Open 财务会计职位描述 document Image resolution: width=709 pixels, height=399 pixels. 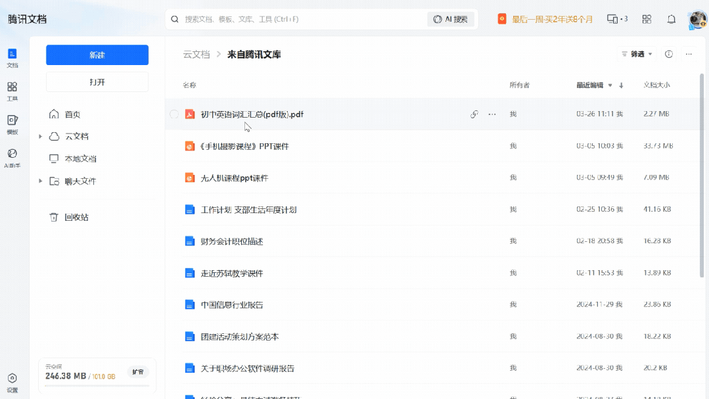click(232, 241)
